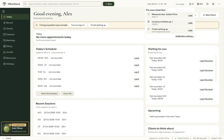Image resolution: width=224 pixels, height=140 pixels.
Task: Mark R.C. 14:00 as No-show
Action: 209,71
